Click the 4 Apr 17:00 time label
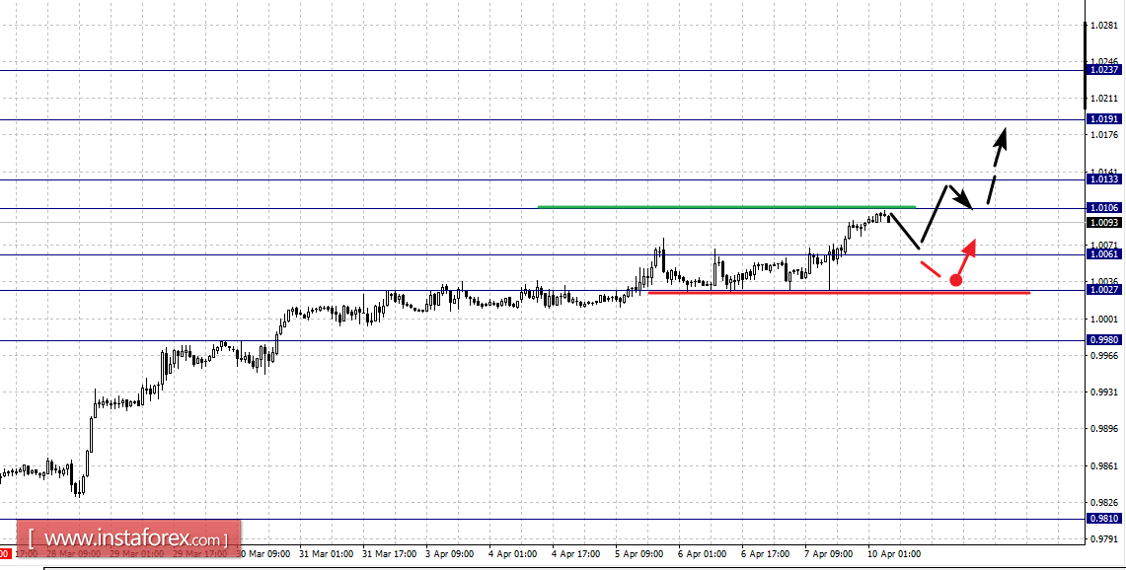The height and width of the screenshot is (570, 1126). click(x=576, y=554)
